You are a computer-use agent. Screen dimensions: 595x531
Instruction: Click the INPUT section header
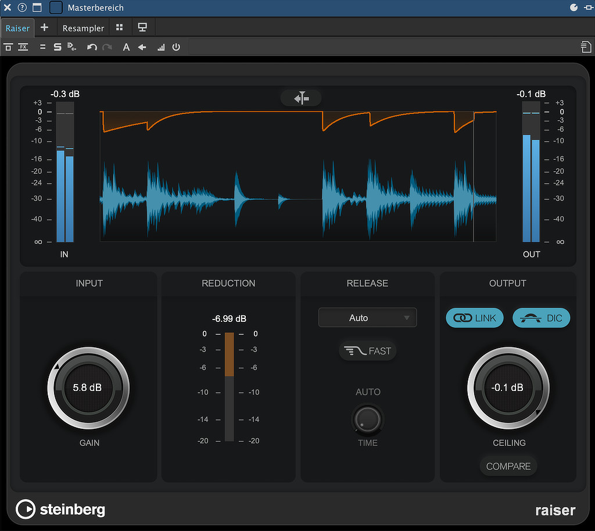point(89,284)
